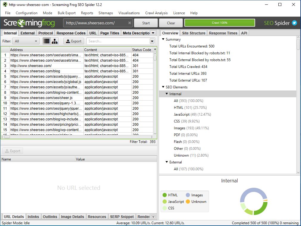Click the top Export button
301x226 pixels.
pyautogui.click(x=74, y=41)
